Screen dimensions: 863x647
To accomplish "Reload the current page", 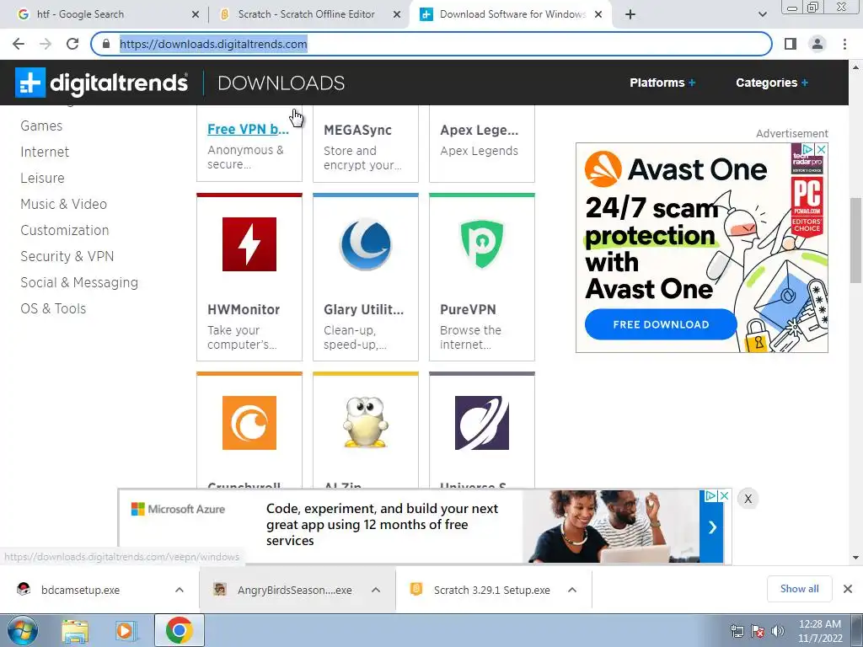I will [72, 44].
